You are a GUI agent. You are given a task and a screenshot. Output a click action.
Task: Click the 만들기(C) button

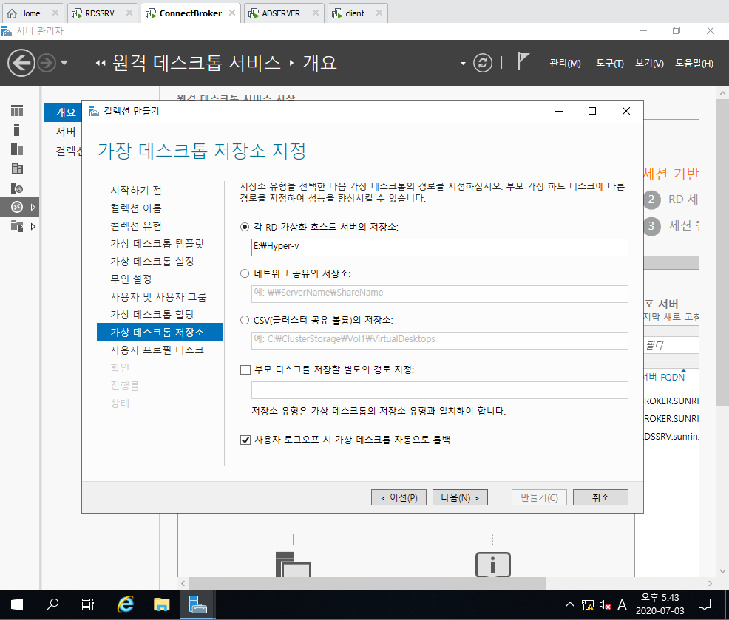click(x=539, y=497)
